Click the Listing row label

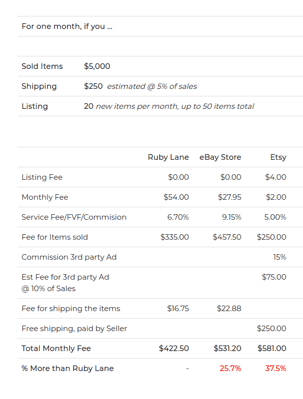pos(34,106)
